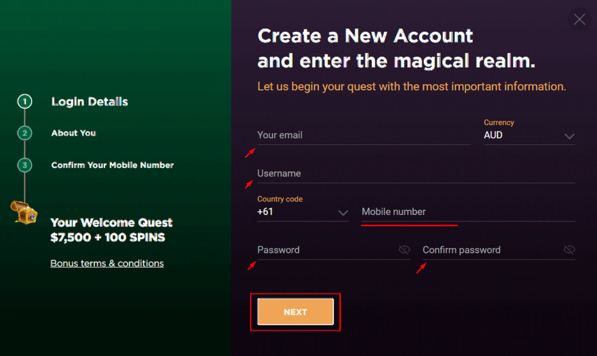Select the About You step
The image size is (597, 356).
(73, 133)
